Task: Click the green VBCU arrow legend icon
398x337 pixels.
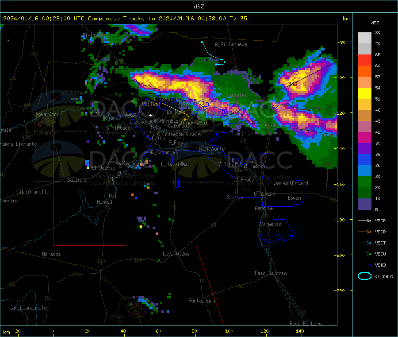Action: tap(364, 254)
